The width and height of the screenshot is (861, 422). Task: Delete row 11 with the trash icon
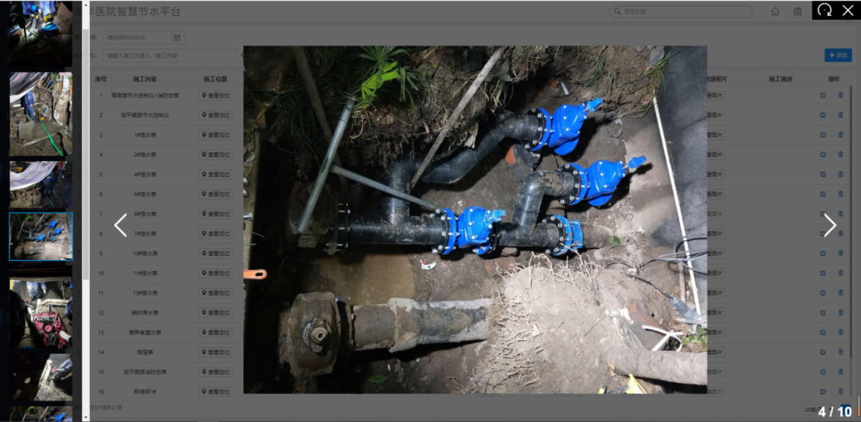[x=840, y=294]
